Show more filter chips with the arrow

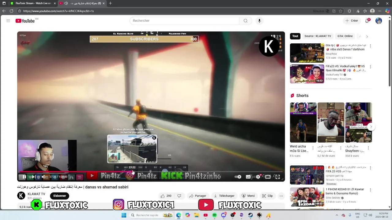(x=367, y=36)
